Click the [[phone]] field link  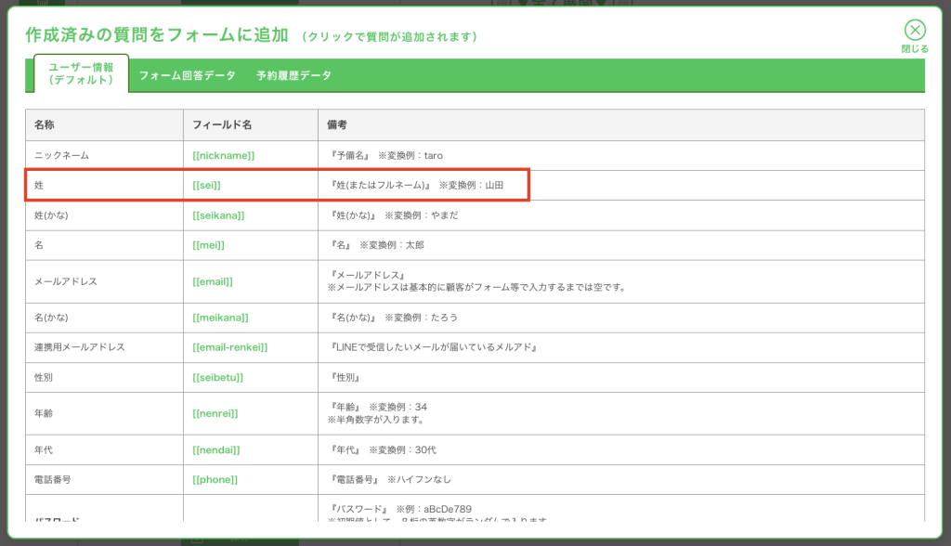tap(215, 480)
